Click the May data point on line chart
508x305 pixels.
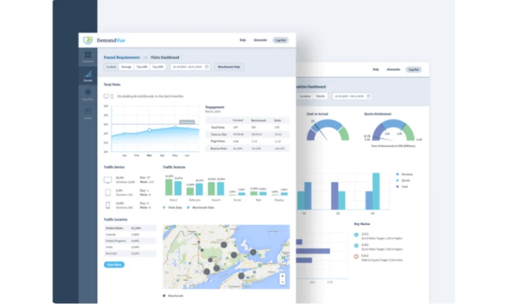(175, 127)
